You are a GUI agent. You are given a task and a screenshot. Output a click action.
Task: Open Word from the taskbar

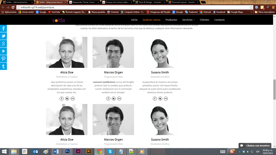tap(56, 151)
